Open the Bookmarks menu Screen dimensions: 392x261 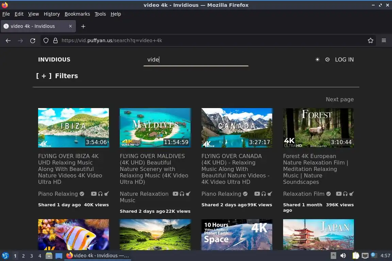pyautogui.click(x=77, y=14)
